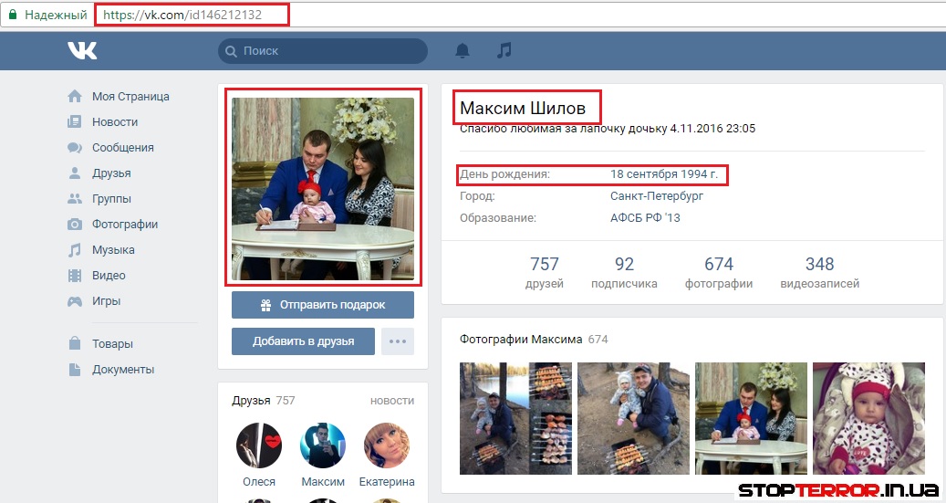Click the camera icon beside Фотографии
946x503 pixels.
tap(75, 224)
